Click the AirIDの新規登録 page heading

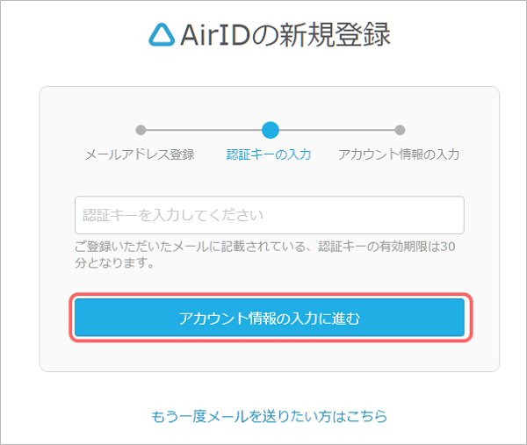(271, 34)
